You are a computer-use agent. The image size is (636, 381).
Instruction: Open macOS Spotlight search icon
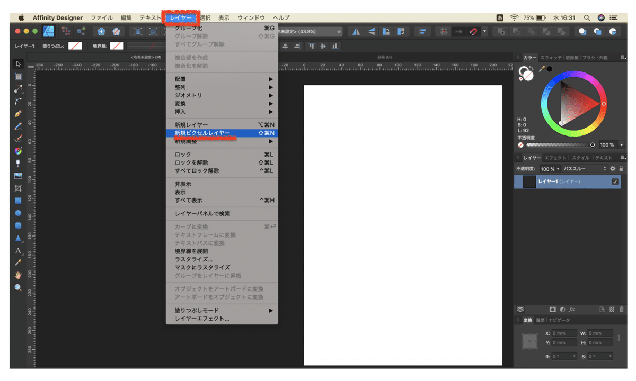pyautogui.click(x=587, y=17)
